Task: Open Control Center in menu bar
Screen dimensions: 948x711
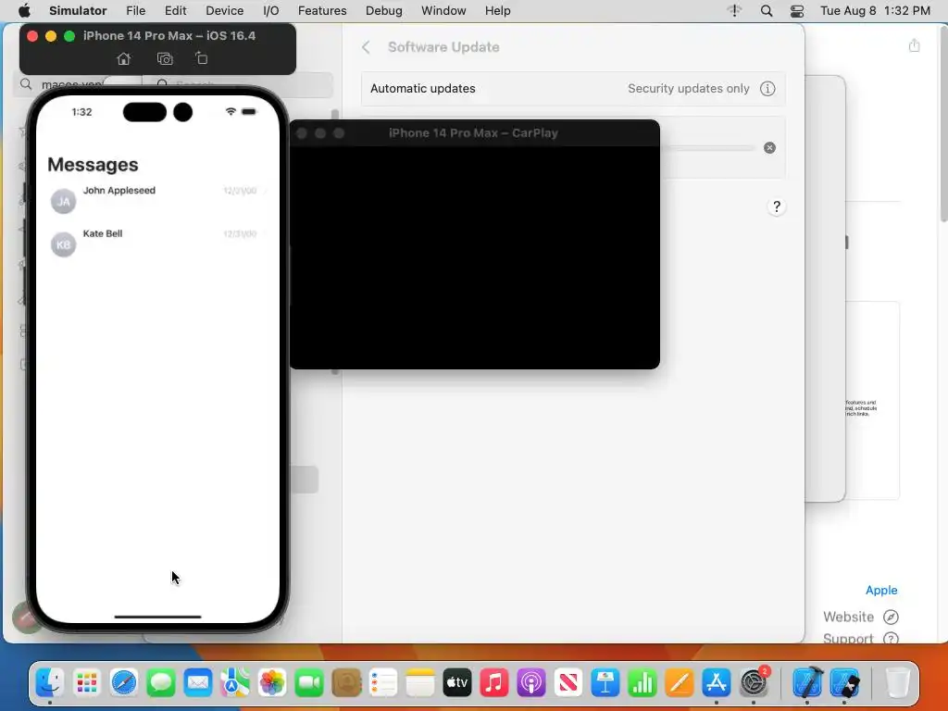Action: pos(797,11)
